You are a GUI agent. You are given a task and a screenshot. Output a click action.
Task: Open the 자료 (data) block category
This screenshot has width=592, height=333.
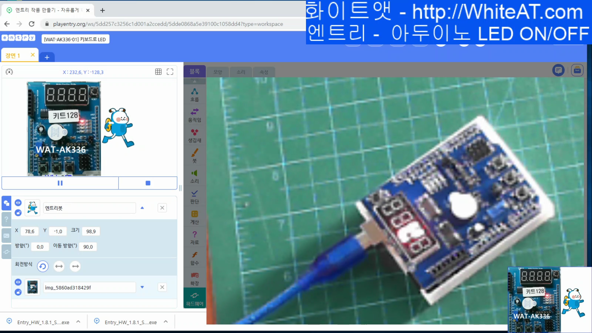coord(195,238)
